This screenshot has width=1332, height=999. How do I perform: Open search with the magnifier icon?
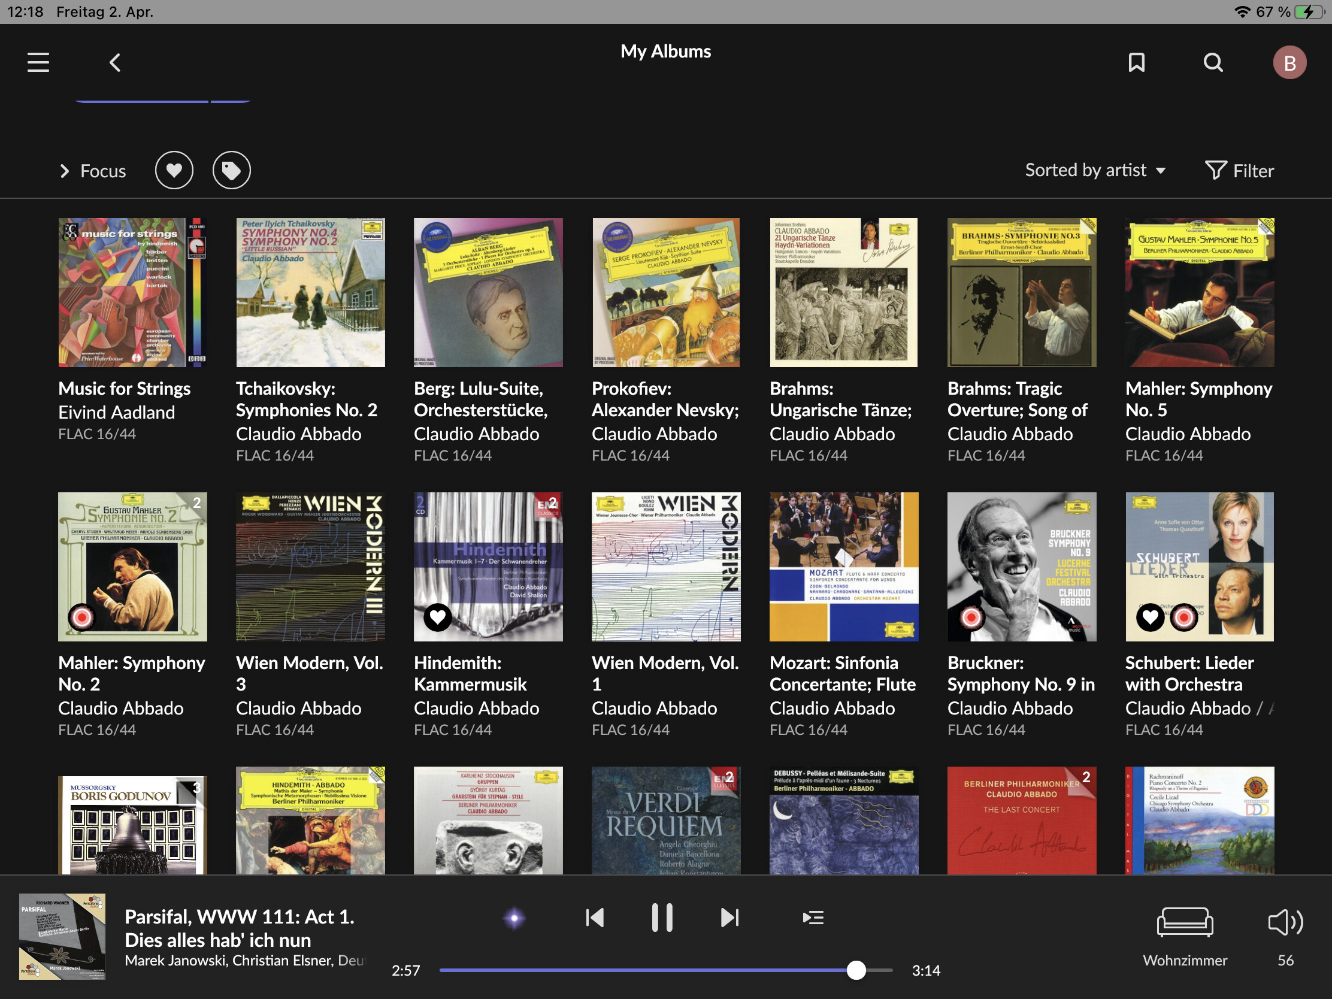pos(1213,63)
